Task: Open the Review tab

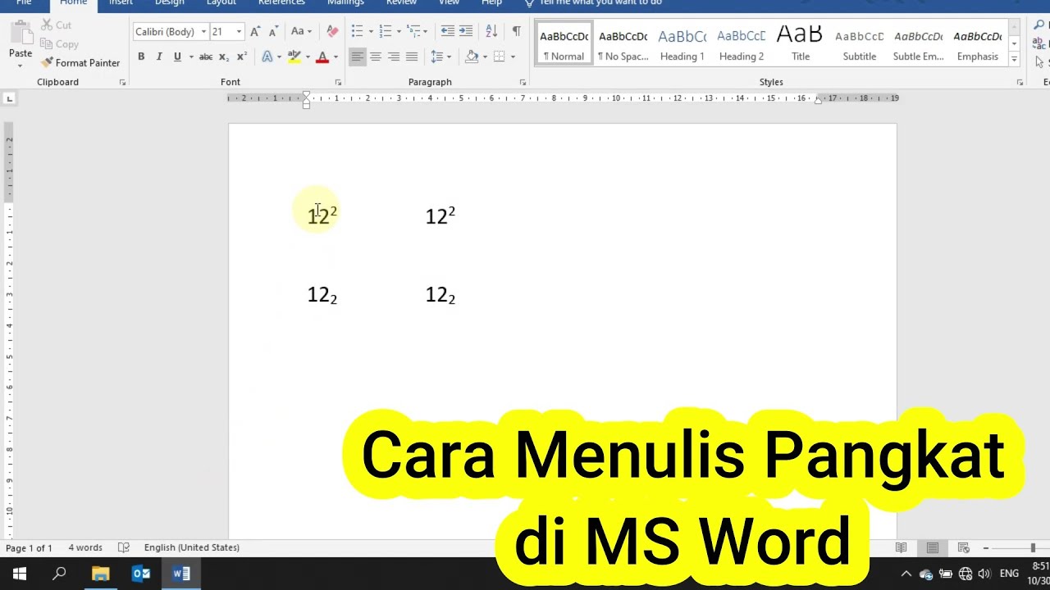Action: pyautogui.click(x=401, y=3)
